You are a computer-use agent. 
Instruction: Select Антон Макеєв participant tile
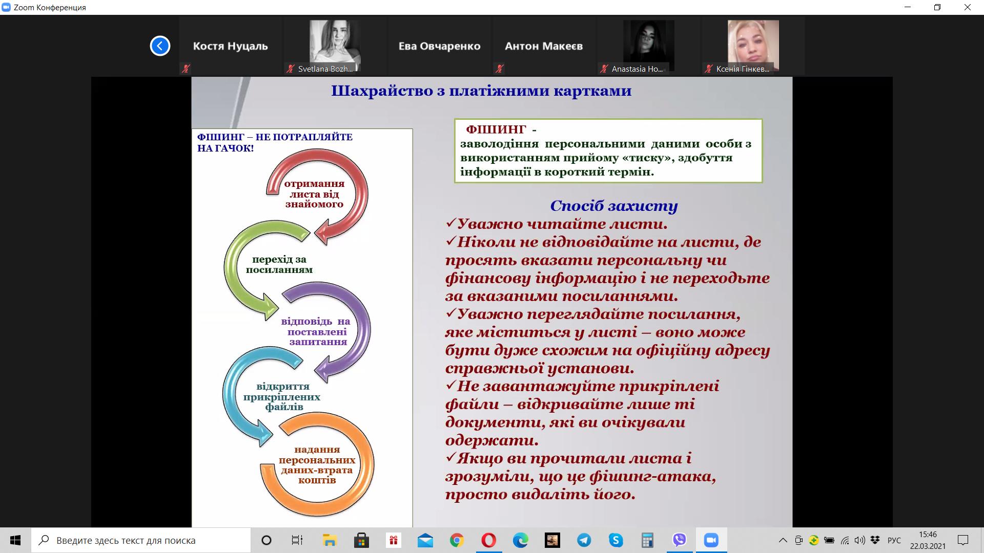click(544, 46)
